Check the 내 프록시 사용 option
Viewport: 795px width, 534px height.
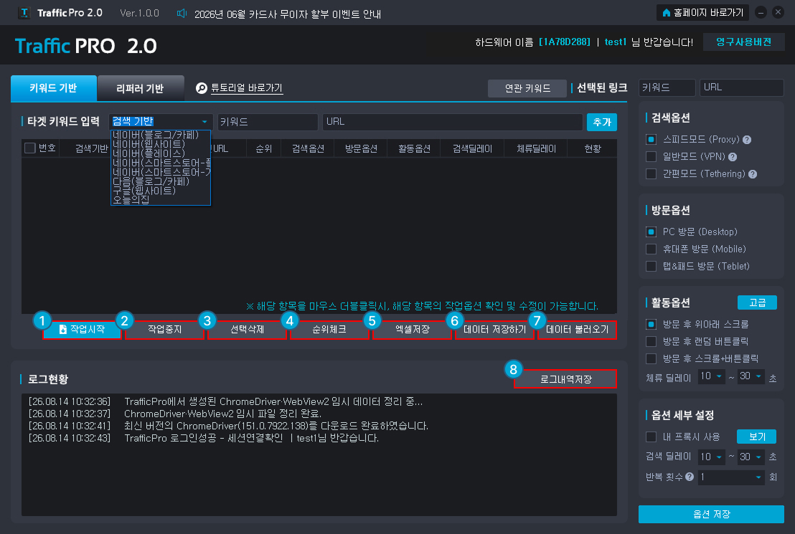pyautogui.click(x=651, y=437)
